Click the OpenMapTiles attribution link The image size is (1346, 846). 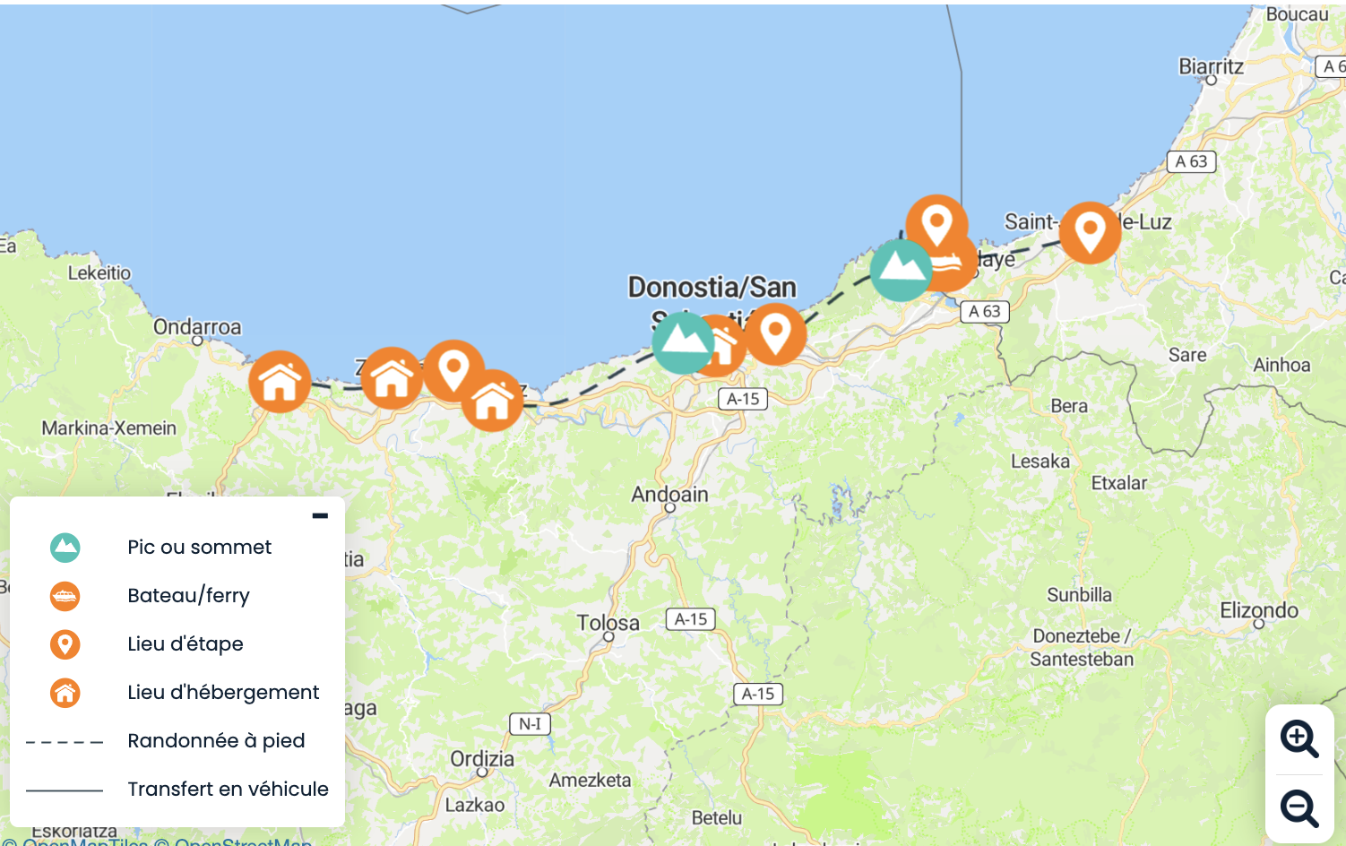point(84,842)
